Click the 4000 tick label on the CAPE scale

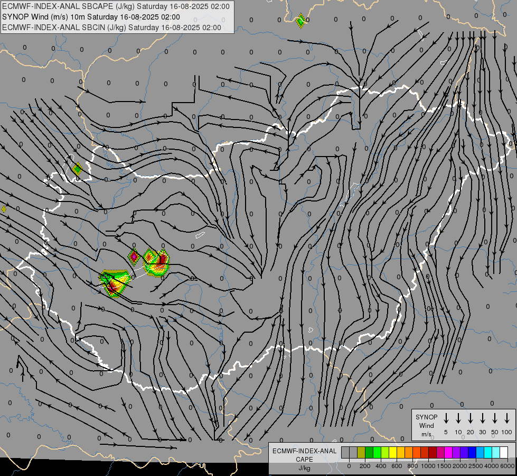tap(491, 466)
